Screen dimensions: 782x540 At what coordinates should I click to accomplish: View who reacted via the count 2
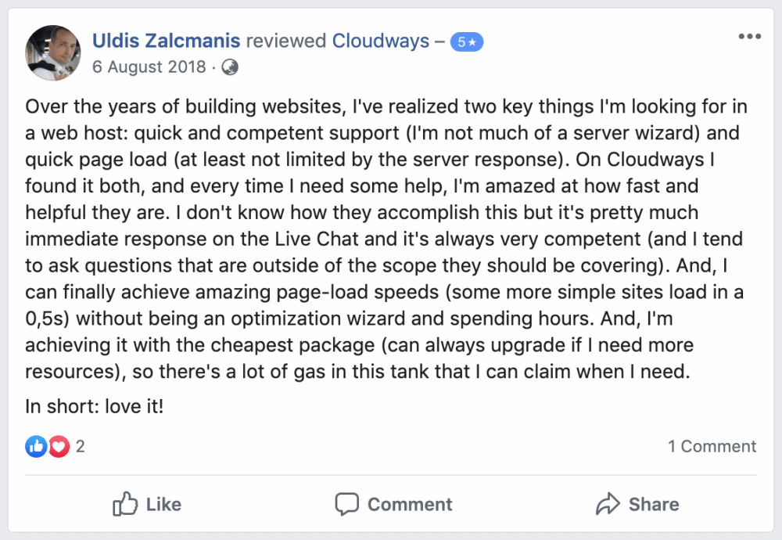[x=80, y=447]
